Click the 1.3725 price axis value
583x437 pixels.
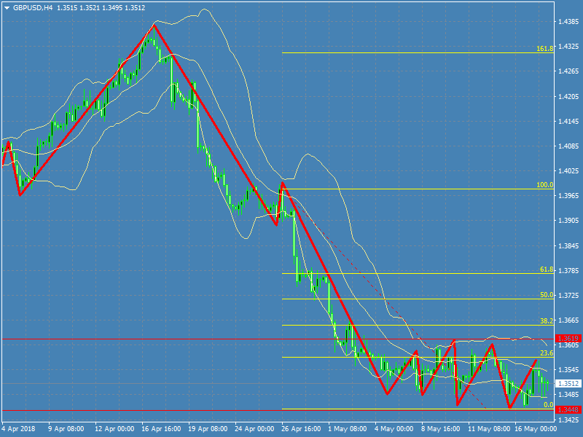[568, 296]
